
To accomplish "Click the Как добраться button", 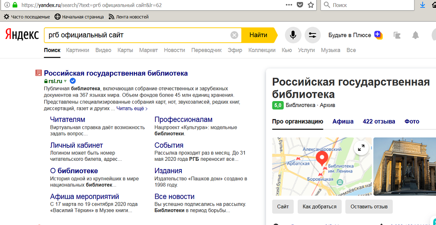I will point(319,207).
